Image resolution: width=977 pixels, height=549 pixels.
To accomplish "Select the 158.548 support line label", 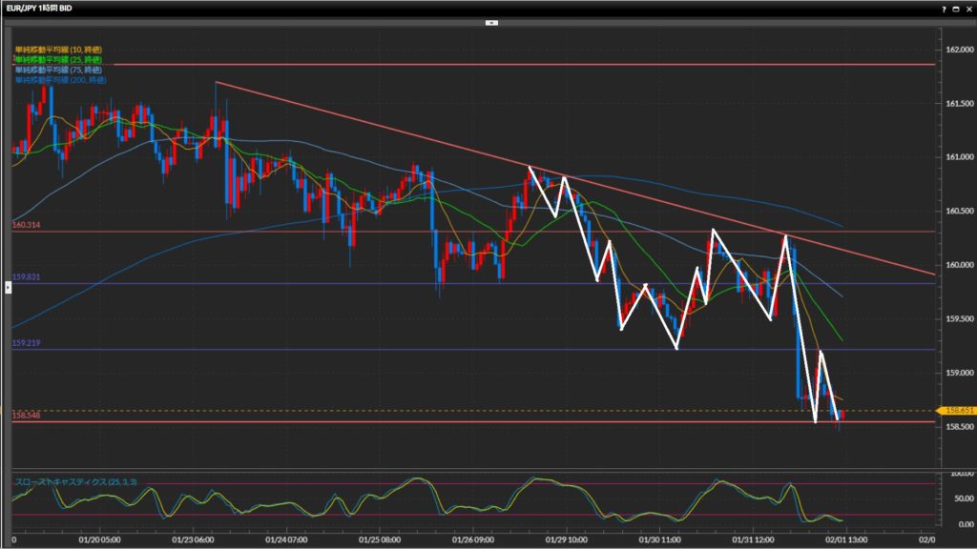I will 26,415.
